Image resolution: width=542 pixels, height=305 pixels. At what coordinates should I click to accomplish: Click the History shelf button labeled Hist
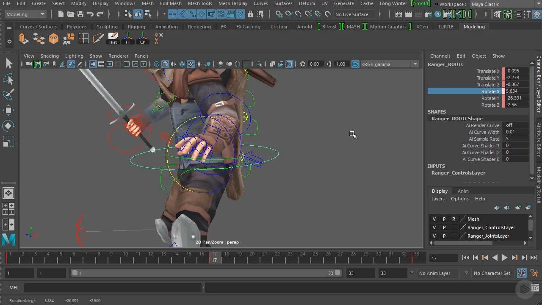tap(113, 39)
